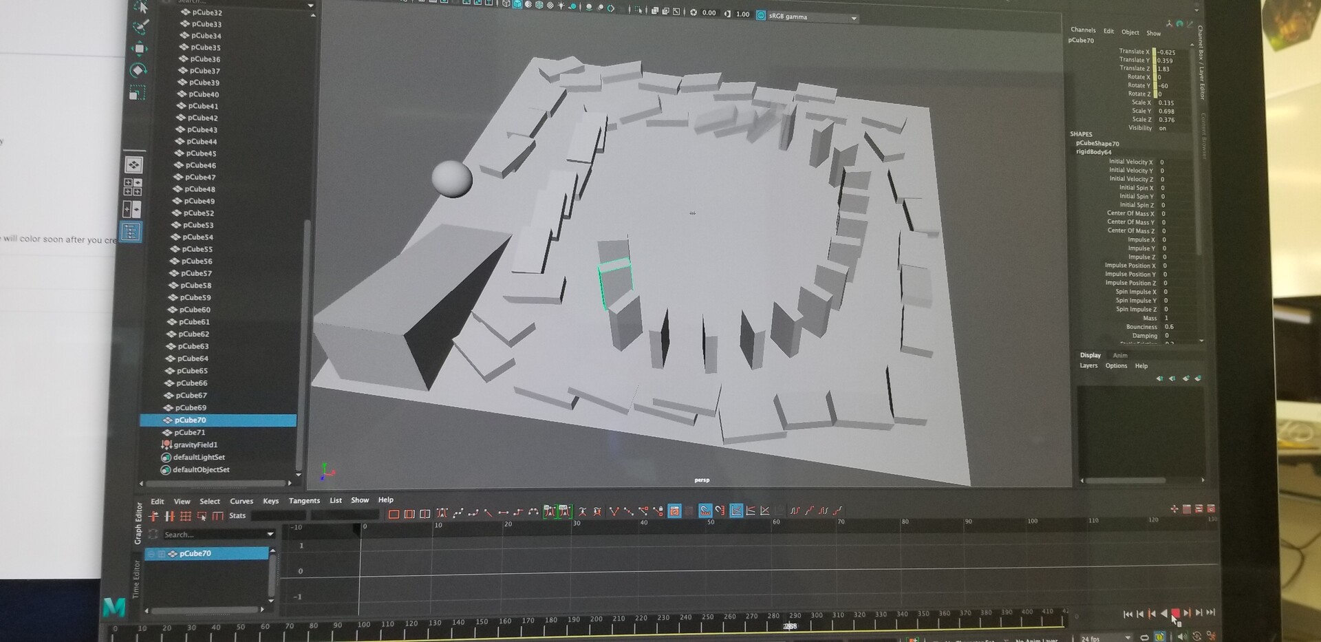Open the sRGB gamma dropdown

[853, 16]
